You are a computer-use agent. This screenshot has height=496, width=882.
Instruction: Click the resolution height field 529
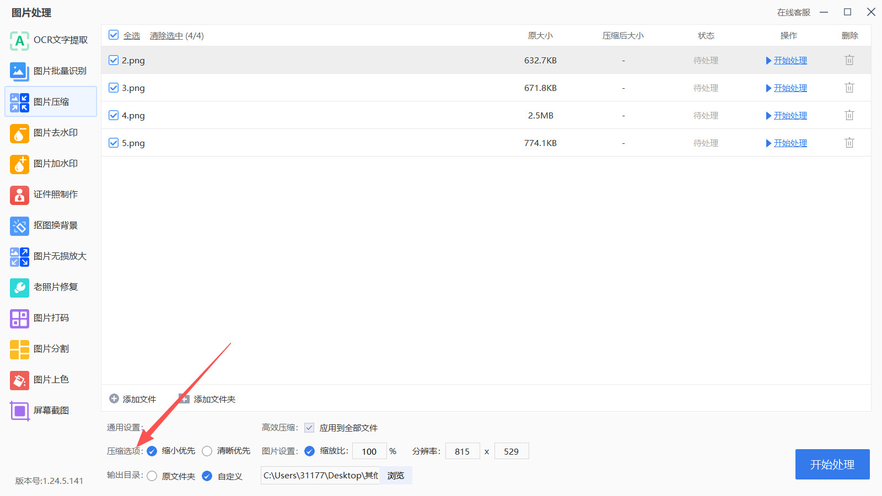pos(512,451)
